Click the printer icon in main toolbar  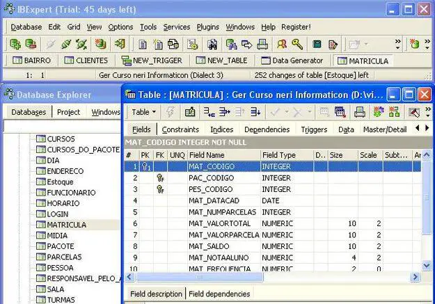[x=262, y=44]
